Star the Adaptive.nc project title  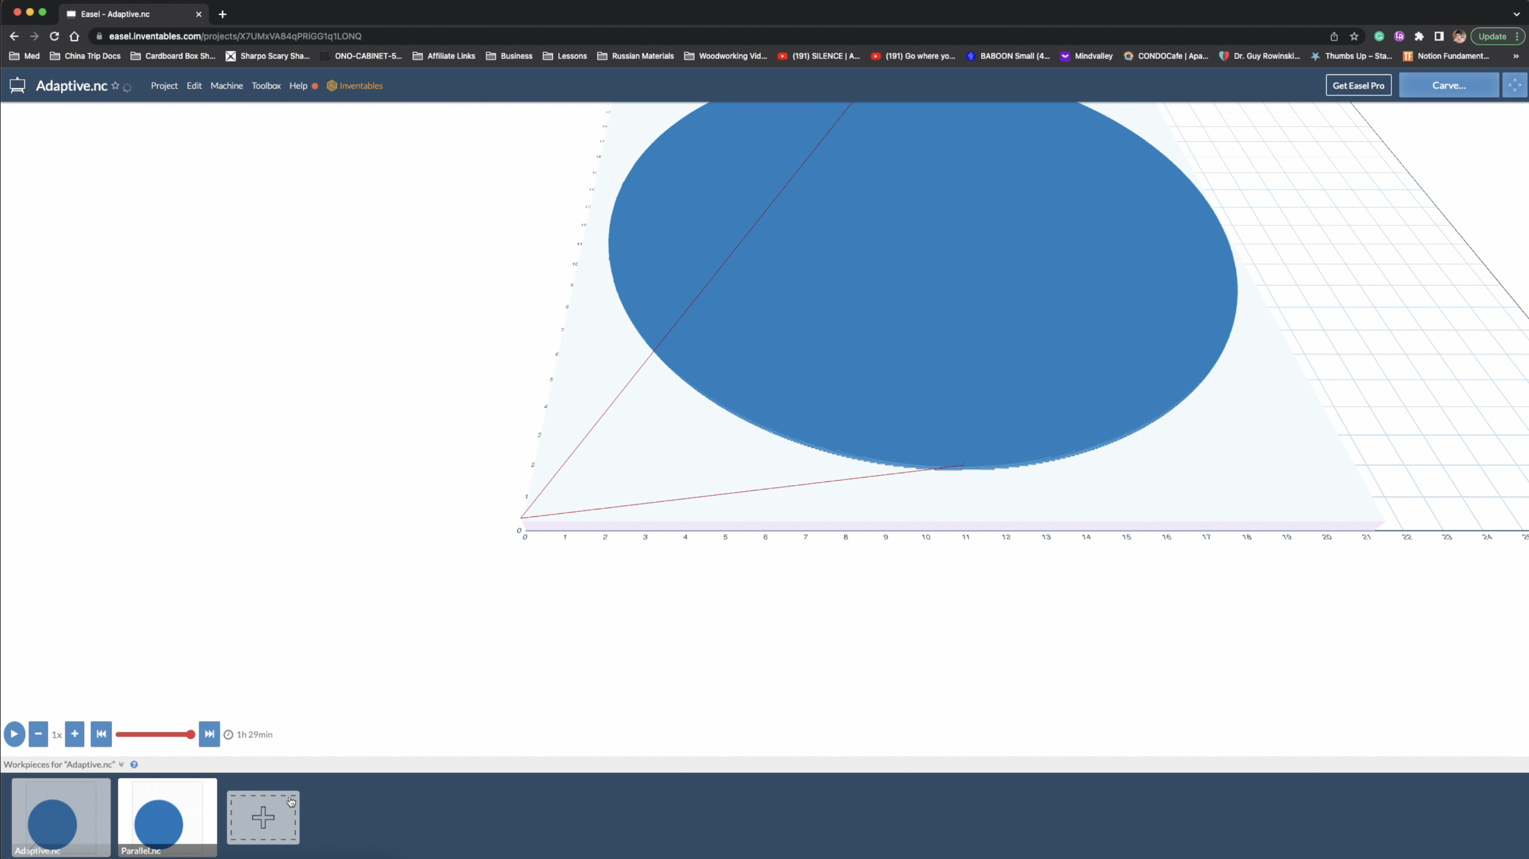[x=115, y=85]
